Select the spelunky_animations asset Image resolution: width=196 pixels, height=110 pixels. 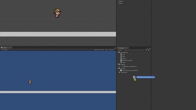coord(129,66)
